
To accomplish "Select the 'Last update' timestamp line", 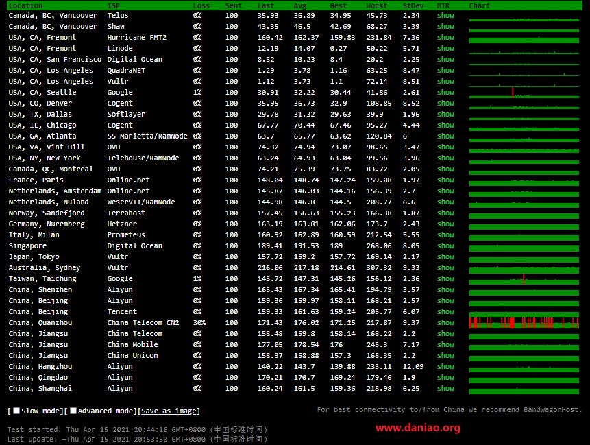I will click(137, 439).
